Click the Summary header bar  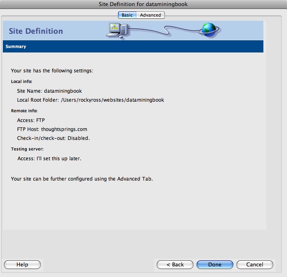(x=133, y=46)
